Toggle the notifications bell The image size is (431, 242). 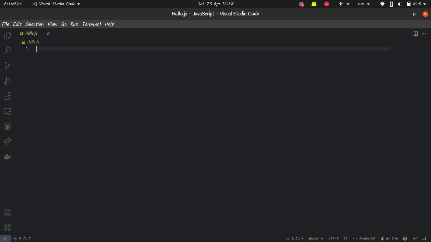[x=424, y=238]
